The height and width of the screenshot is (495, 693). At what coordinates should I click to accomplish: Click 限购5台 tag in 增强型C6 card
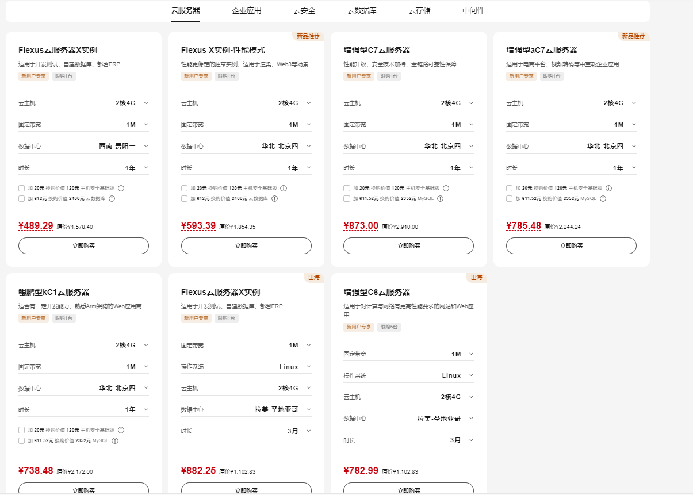click(389, 327)
